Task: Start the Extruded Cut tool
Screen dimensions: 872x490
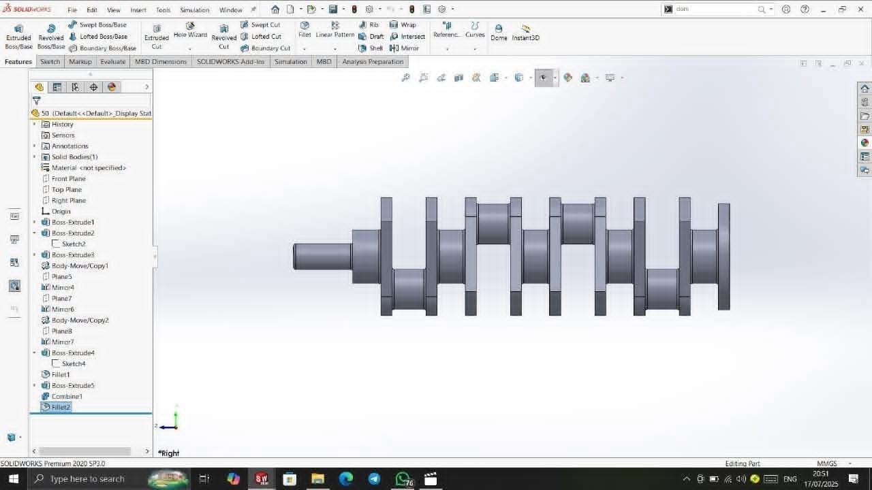Action: pos(157,37)
